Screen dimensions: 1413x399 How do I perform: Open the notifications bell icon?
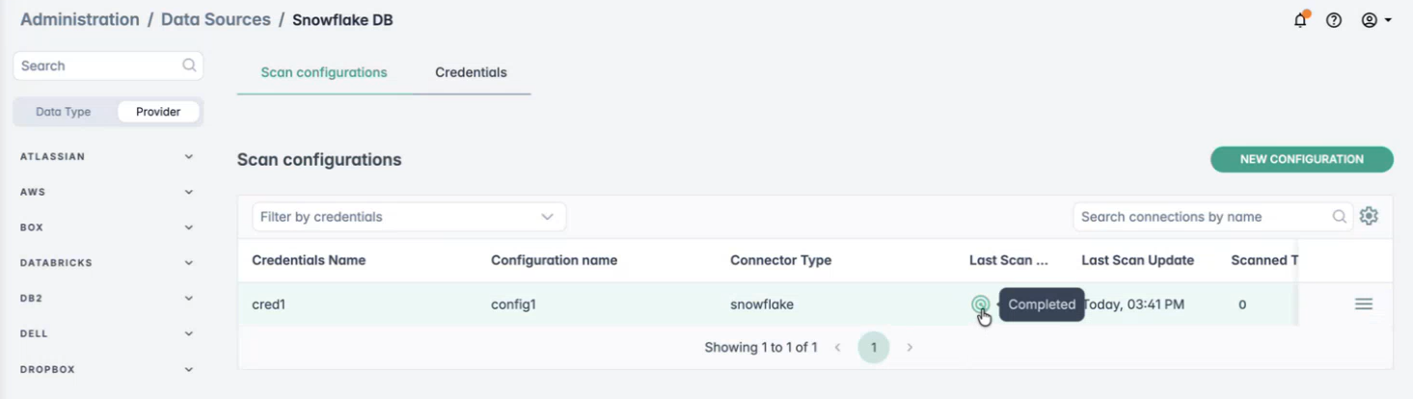pos(1300,20)
